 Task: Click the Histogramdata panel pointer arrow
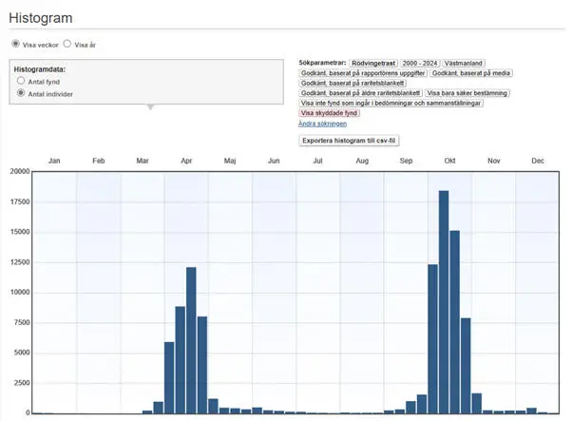(149, 106)
